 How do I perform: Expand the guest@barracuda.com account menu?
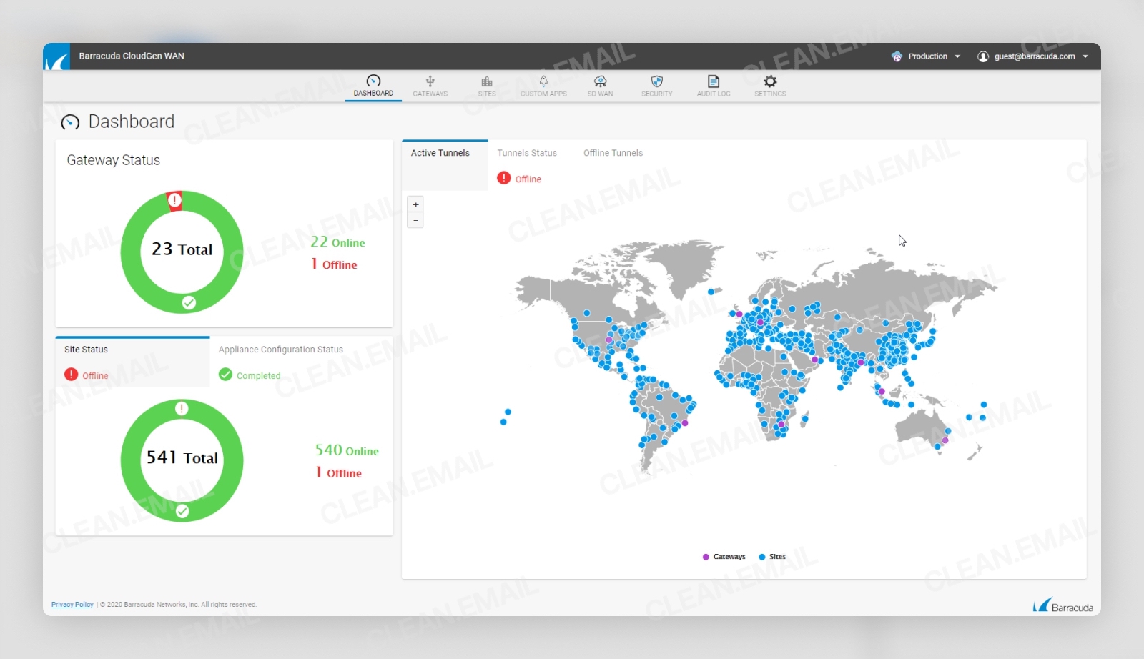click(x=1032, y=56)
